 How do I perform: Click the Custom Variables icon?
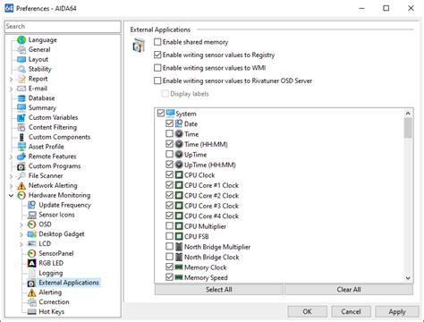21,117
